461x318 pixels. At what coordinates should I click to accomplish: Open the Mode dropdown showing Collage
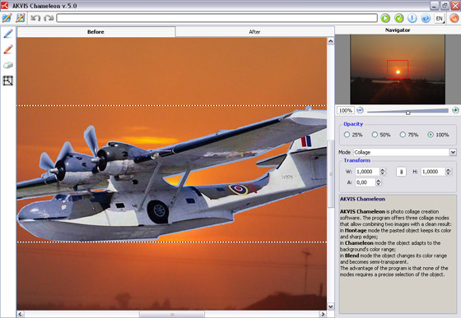(405, 152)
